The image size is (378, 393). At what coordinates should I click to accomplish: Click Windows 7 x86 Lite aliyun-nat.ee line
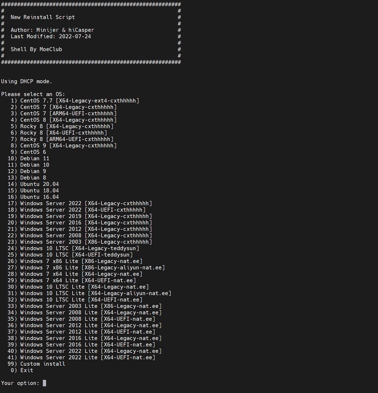click(x=86, y=268)
